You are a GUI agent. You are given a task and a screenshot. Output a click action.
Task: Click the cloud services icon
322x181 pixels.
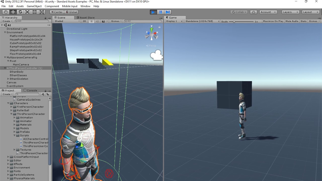point(253,12)
